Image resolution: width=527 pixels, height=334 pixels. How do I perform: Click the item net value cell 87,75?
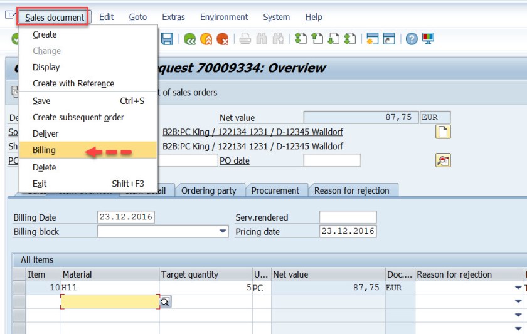(328, 288)
